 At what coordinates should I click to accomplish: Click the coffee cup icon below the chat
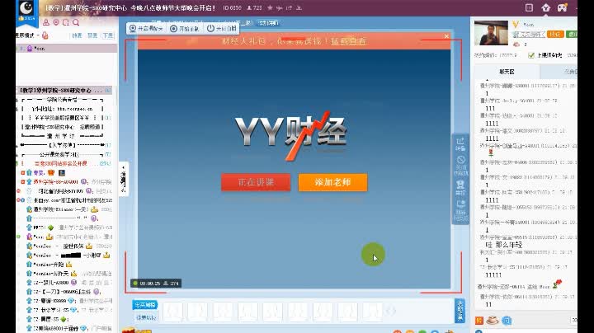[x=493, y=321]
